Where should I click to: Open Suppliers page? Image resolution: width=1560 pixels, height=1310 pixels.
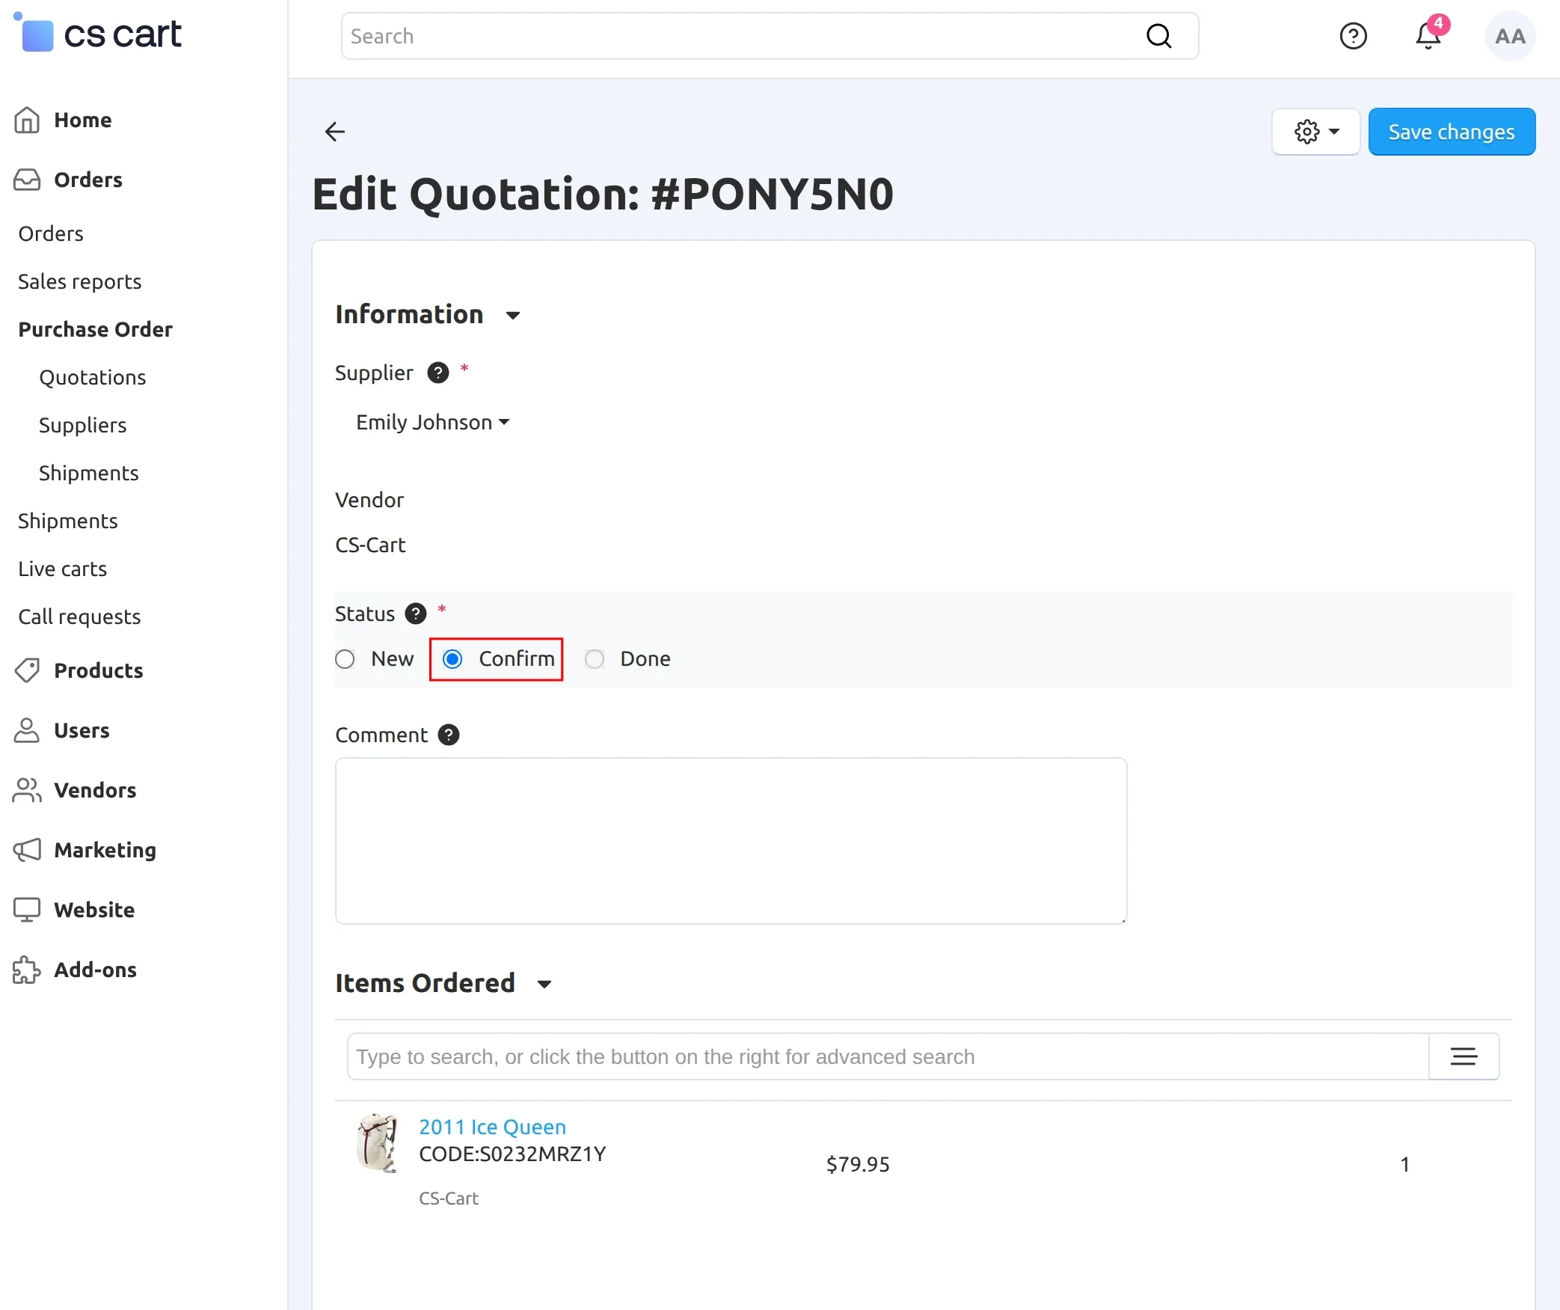tap(82, 425)
